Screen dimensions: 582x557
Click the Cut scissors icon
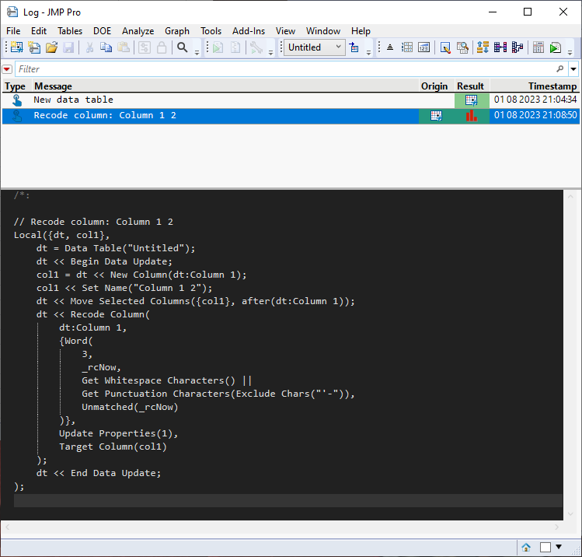click(89, 47)
